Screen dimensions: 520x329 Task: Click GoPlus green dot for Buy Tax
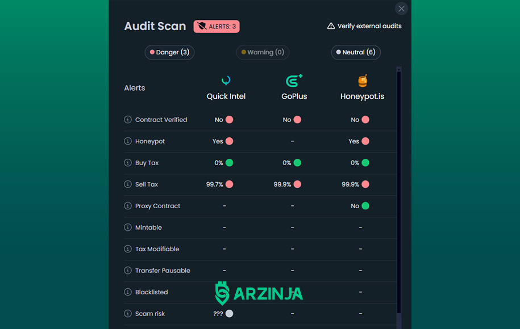click(297, 162)
